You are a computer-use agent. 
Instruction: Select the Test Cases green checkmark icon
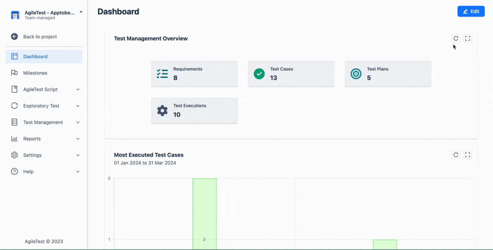259,73
